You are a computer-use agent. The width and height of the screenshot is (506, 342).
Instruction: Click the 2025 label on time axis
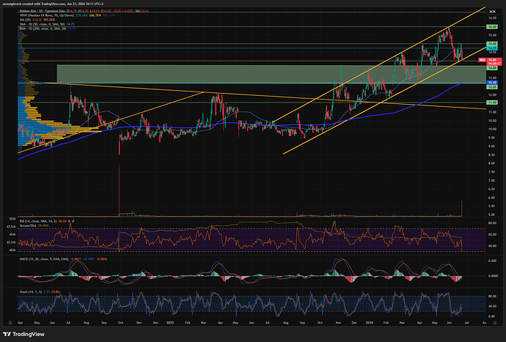(x=169, y=322)
